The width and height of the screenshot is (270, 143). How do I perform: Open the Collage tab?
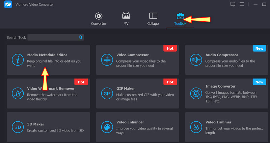[x=153, y=19]
